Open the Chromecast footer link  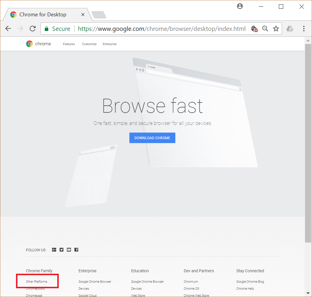click(x=34, y=296)
